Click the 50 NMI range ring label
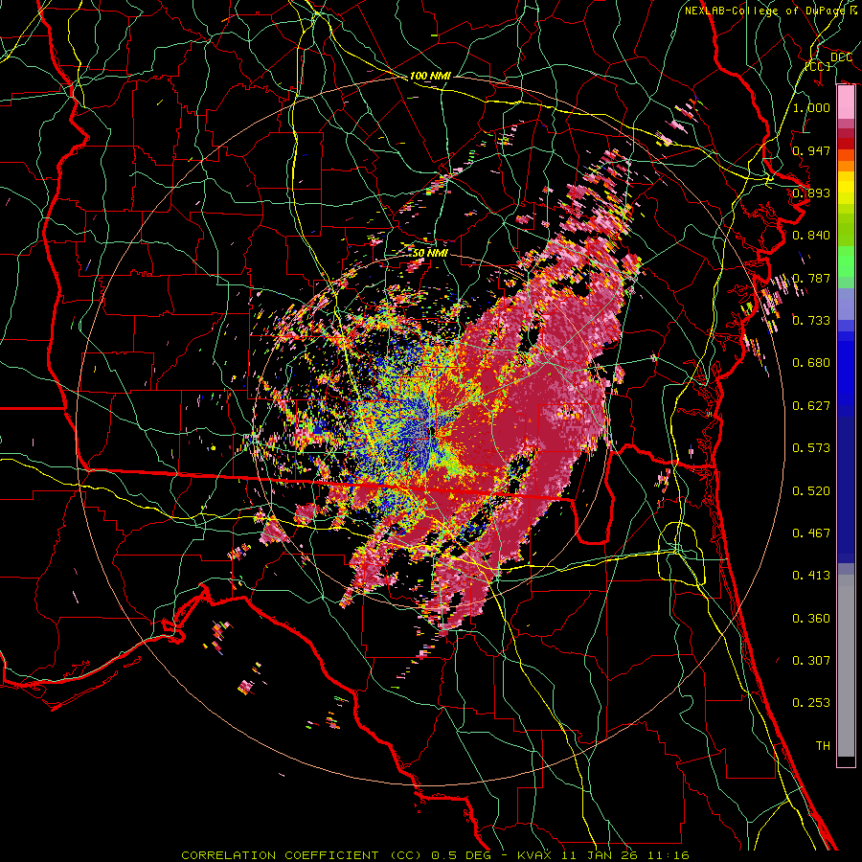This screenshot has height=862, width=862. click(x=430, y=254)
